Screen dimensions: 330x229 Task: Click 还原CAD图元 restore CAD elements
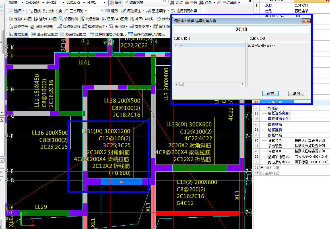tap(115, 19)
